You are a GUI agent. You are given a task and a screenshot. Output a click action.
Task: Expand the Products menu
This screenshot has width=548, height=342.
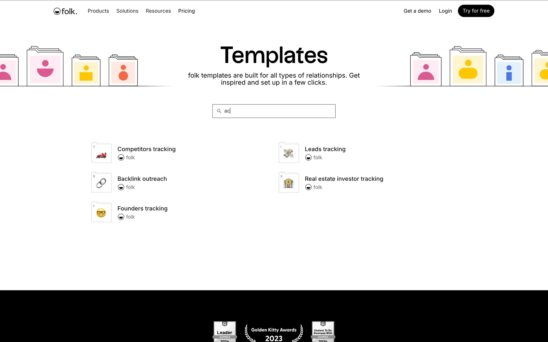click(98, 11)
